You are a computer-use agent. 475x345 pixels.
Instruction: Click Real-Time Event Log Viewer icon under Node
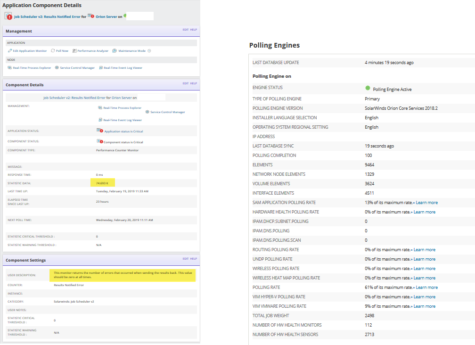tap(101, 68)
